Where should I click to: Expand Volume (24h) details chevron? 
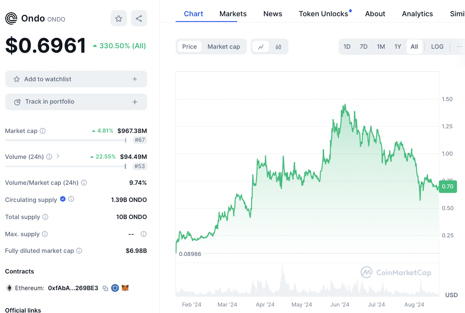[x=58, y=156]
